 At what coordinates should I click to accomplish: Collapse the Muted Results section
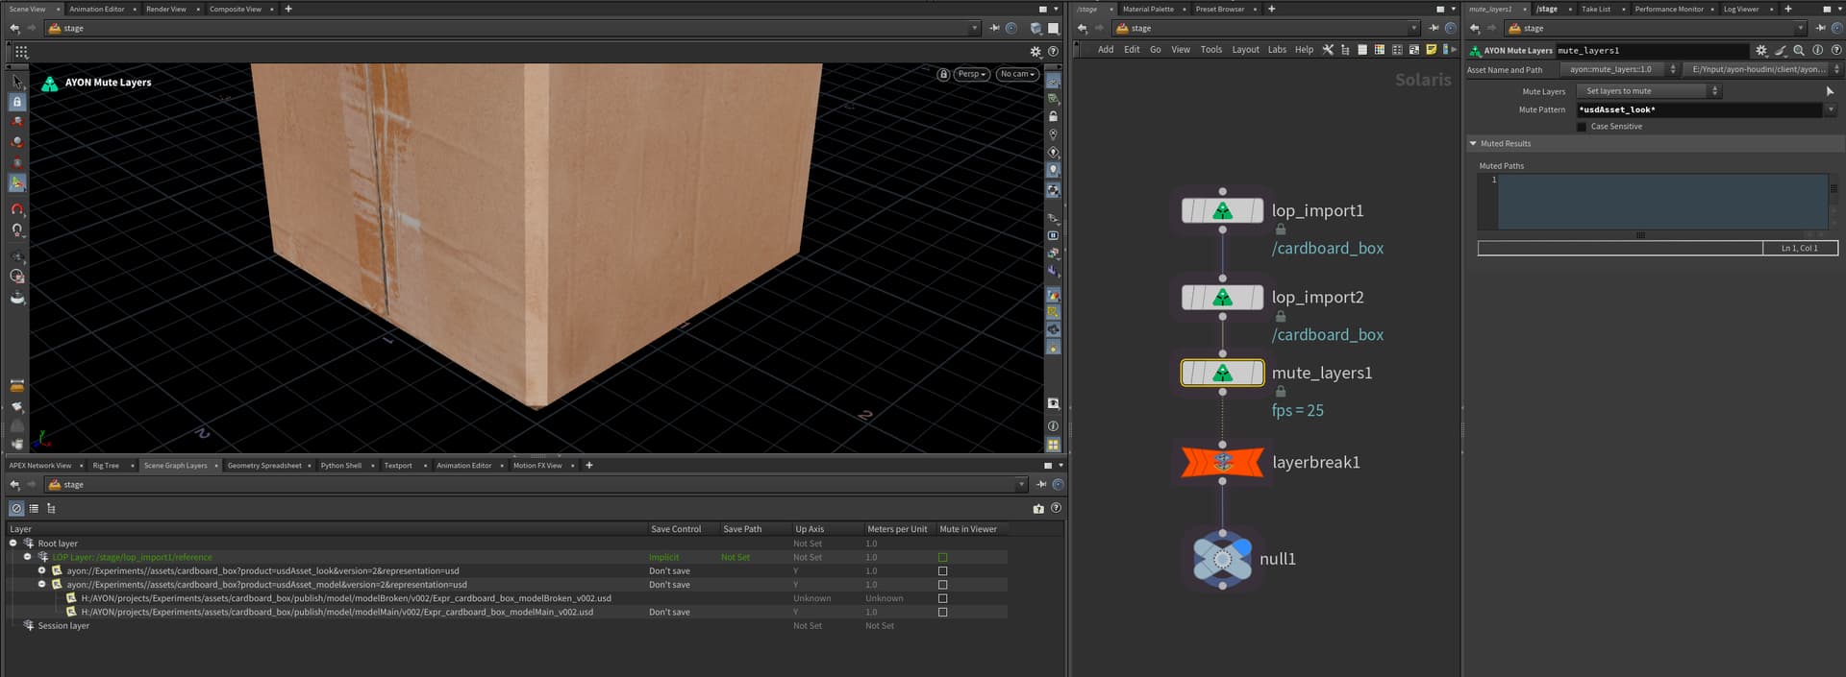[1473, 144]
